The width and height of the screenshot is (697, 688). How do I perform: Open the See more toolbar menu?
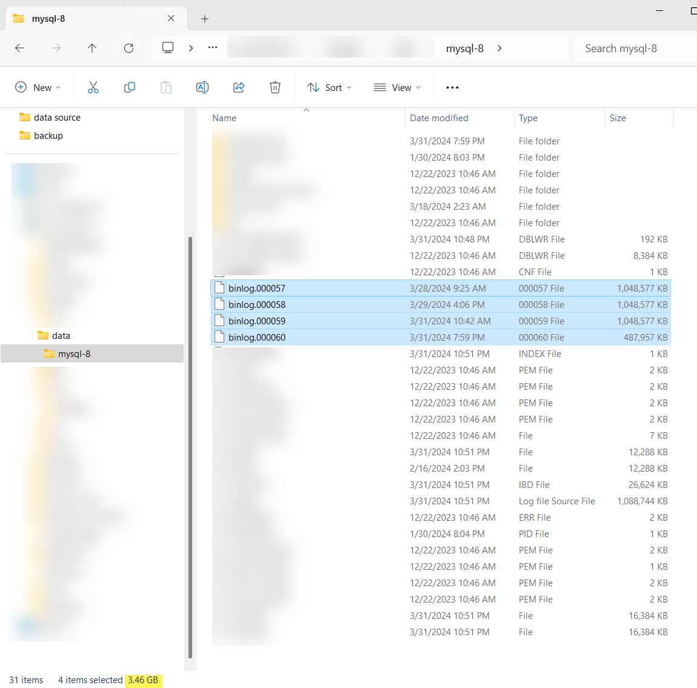tap(452, 87)
